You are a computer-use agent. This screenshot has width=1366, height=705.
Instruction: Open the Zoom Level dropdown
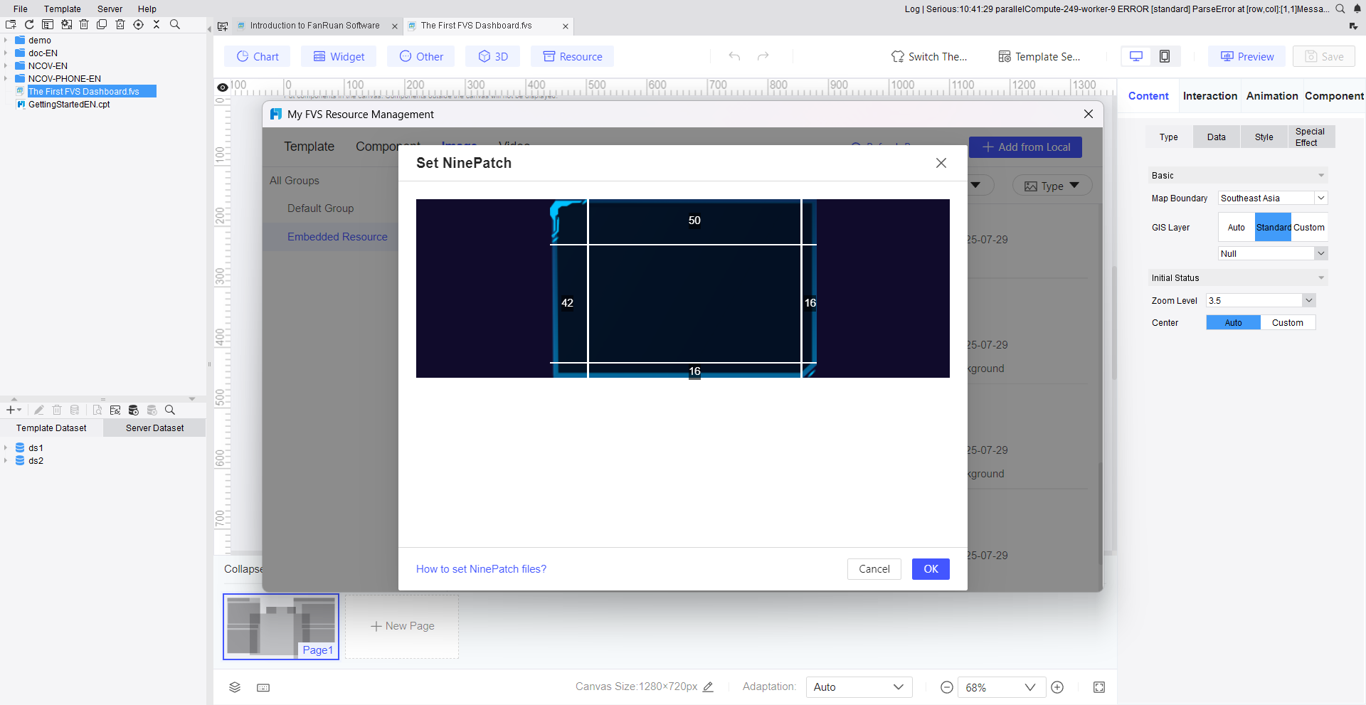point(1308,301)
